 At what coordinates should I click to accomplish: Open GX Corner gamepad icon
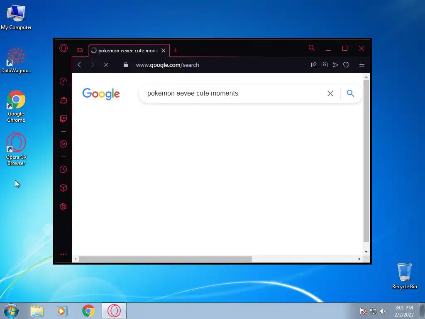(80, 50)
